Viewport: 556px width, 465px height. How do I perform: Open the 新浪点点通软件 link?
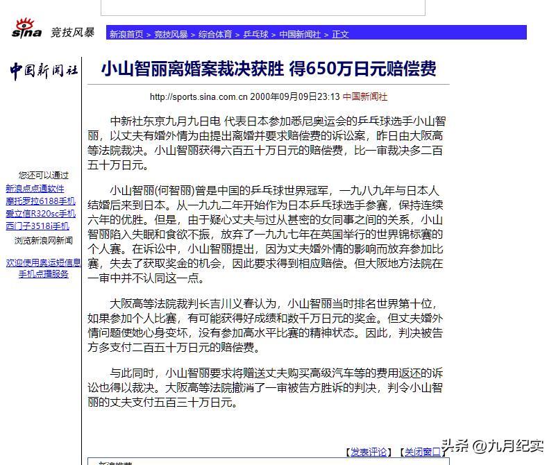tap(35, 189)
